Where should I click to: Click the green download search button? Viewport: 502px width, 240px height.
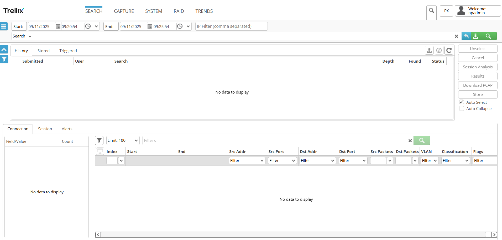pos(475,36)
